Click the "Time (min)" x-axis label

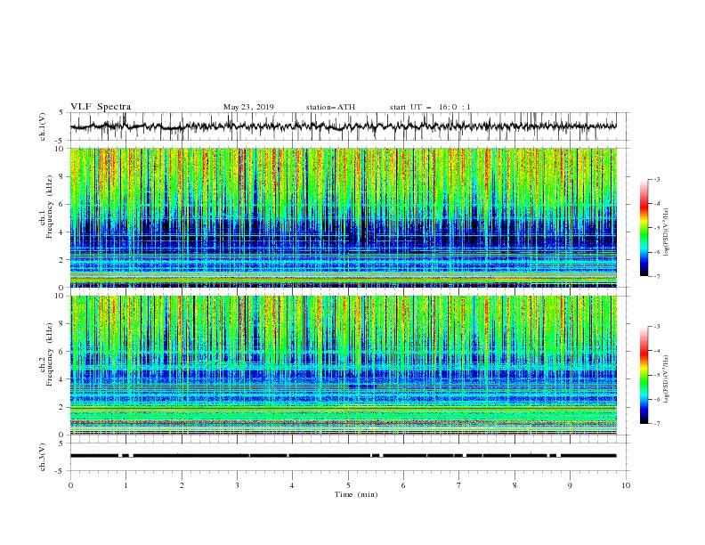356,494
